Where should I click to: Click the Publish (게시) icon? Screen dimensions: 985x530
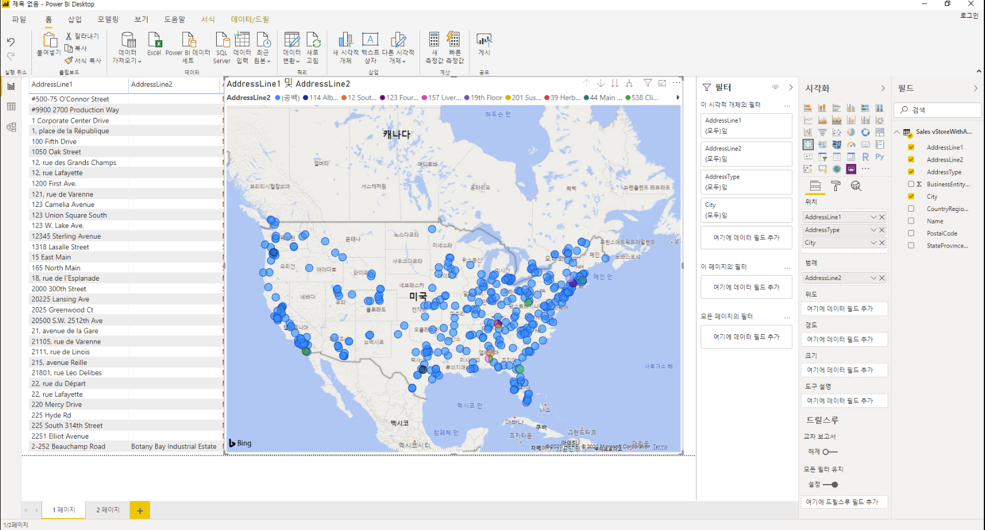pos(484,39)
